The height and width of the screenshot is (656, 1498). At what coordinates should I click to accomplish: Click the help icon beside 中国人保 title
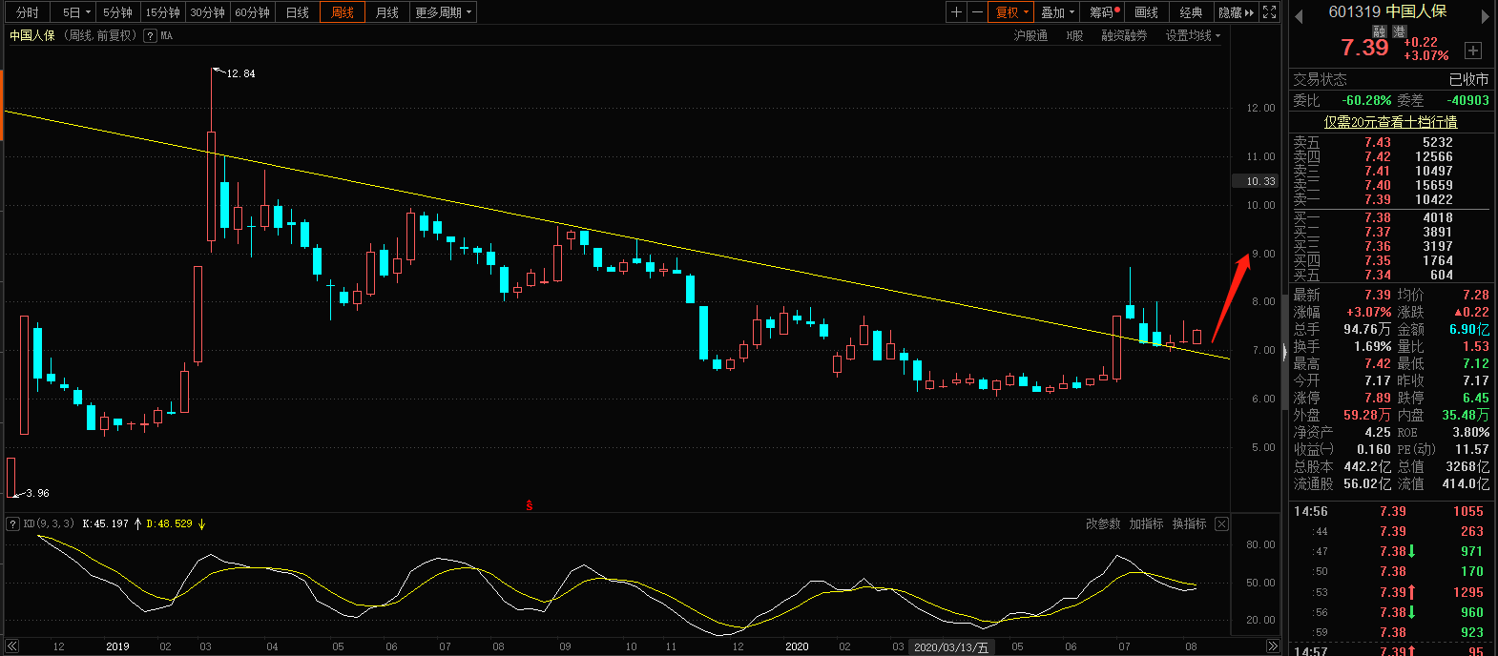click(150, 35)
